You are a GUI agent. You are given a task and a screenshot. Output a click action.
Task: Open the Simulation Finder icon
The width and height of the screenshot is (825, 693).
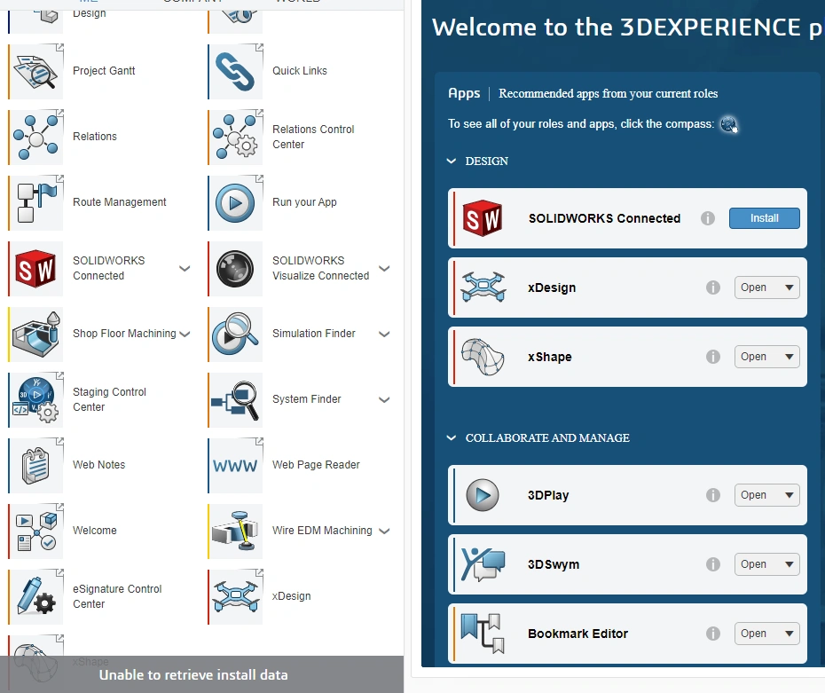pos(236,335)
